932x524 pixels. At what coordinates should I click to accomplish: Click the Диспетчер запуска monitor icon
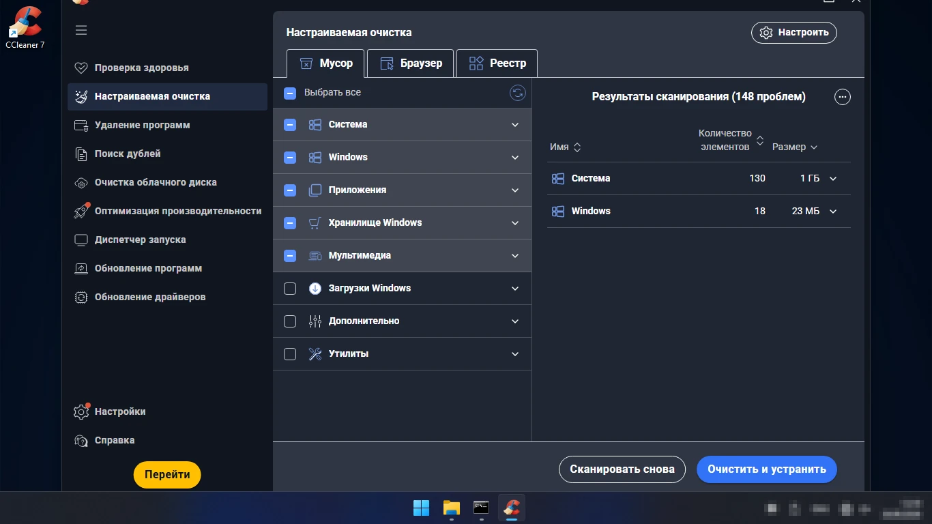[x=81, y=239]
